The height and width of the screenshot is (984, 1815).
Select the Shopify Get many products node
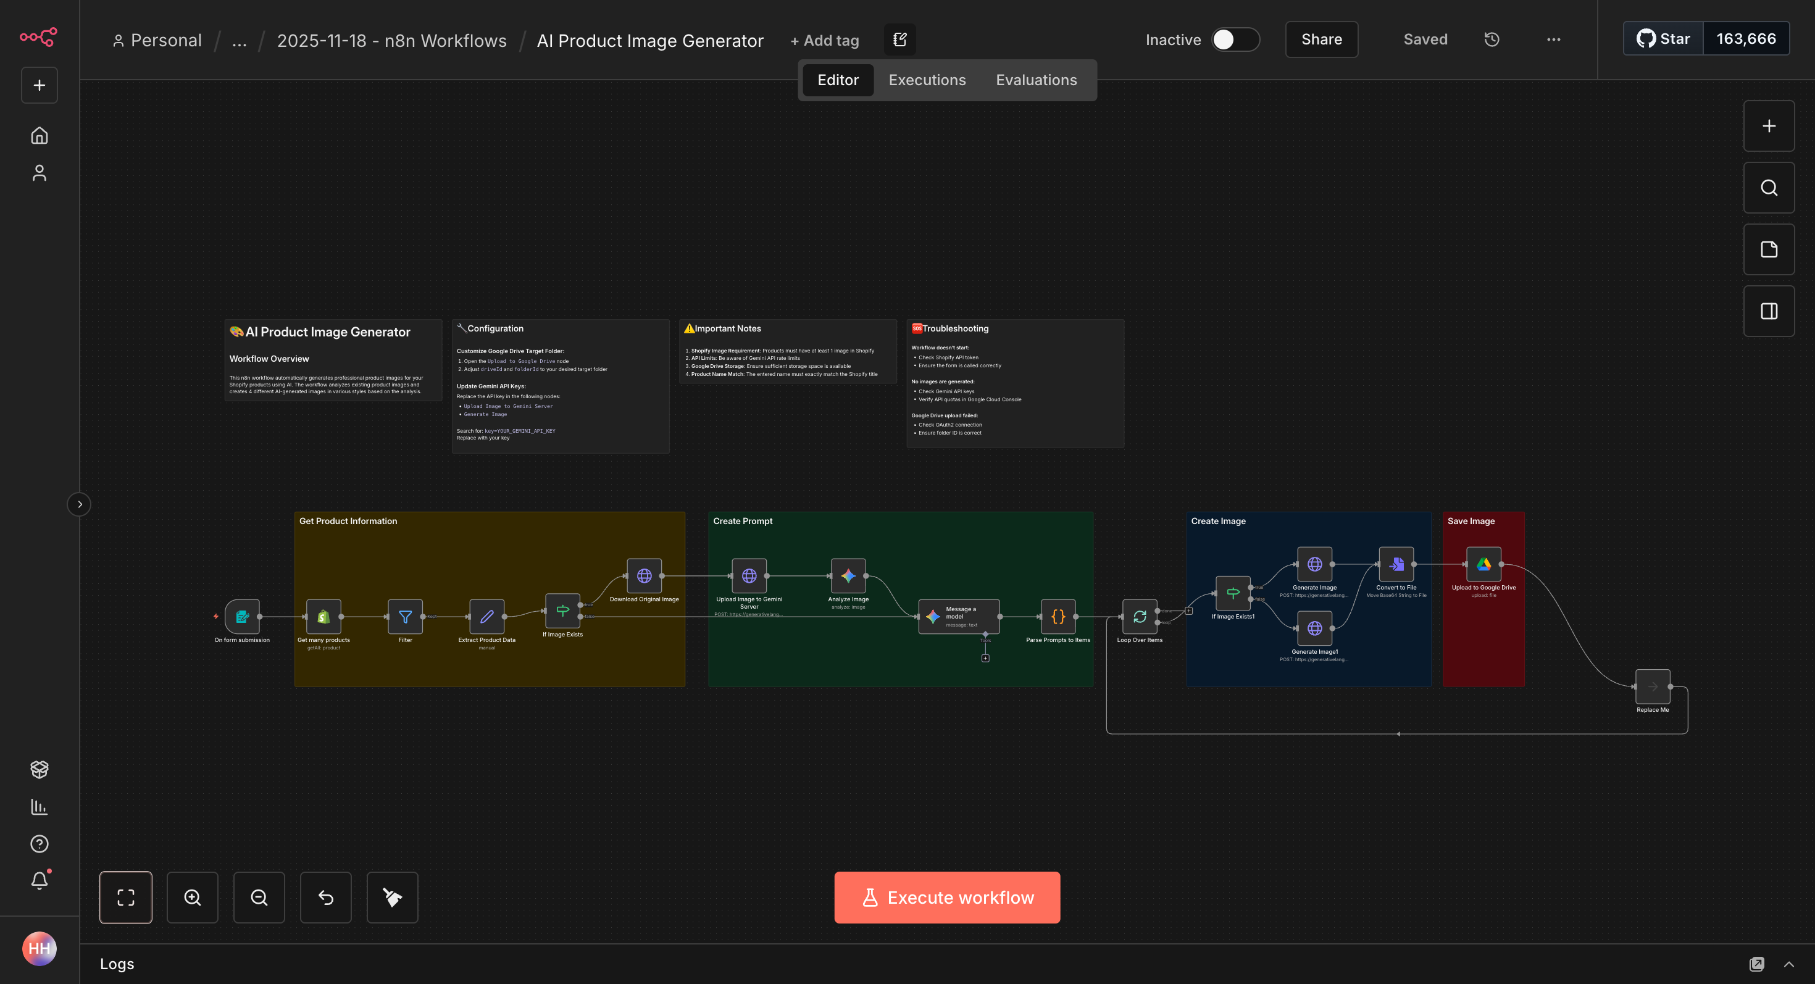(323, 617)
